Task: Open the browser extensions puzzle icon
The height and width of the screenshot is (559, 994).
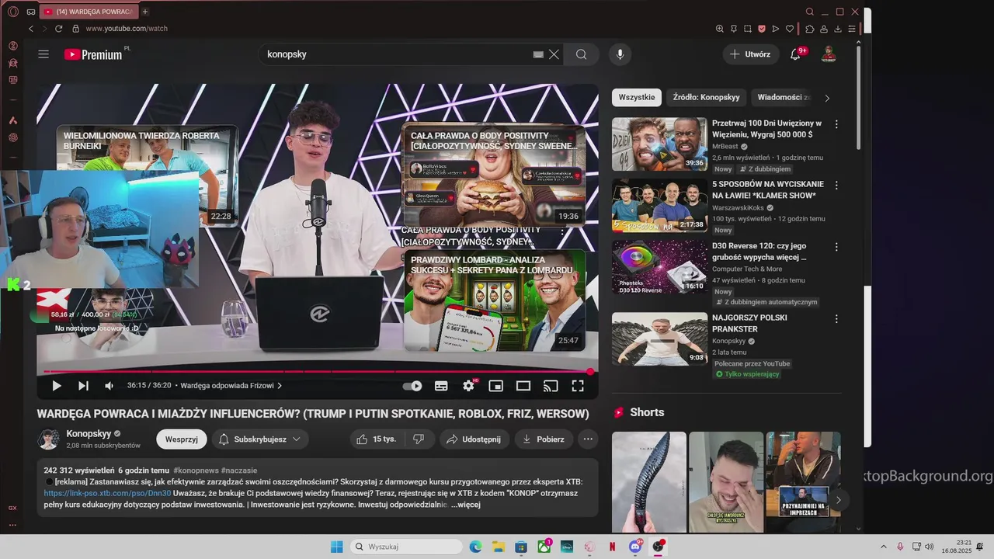Action: tap(810, 29)
